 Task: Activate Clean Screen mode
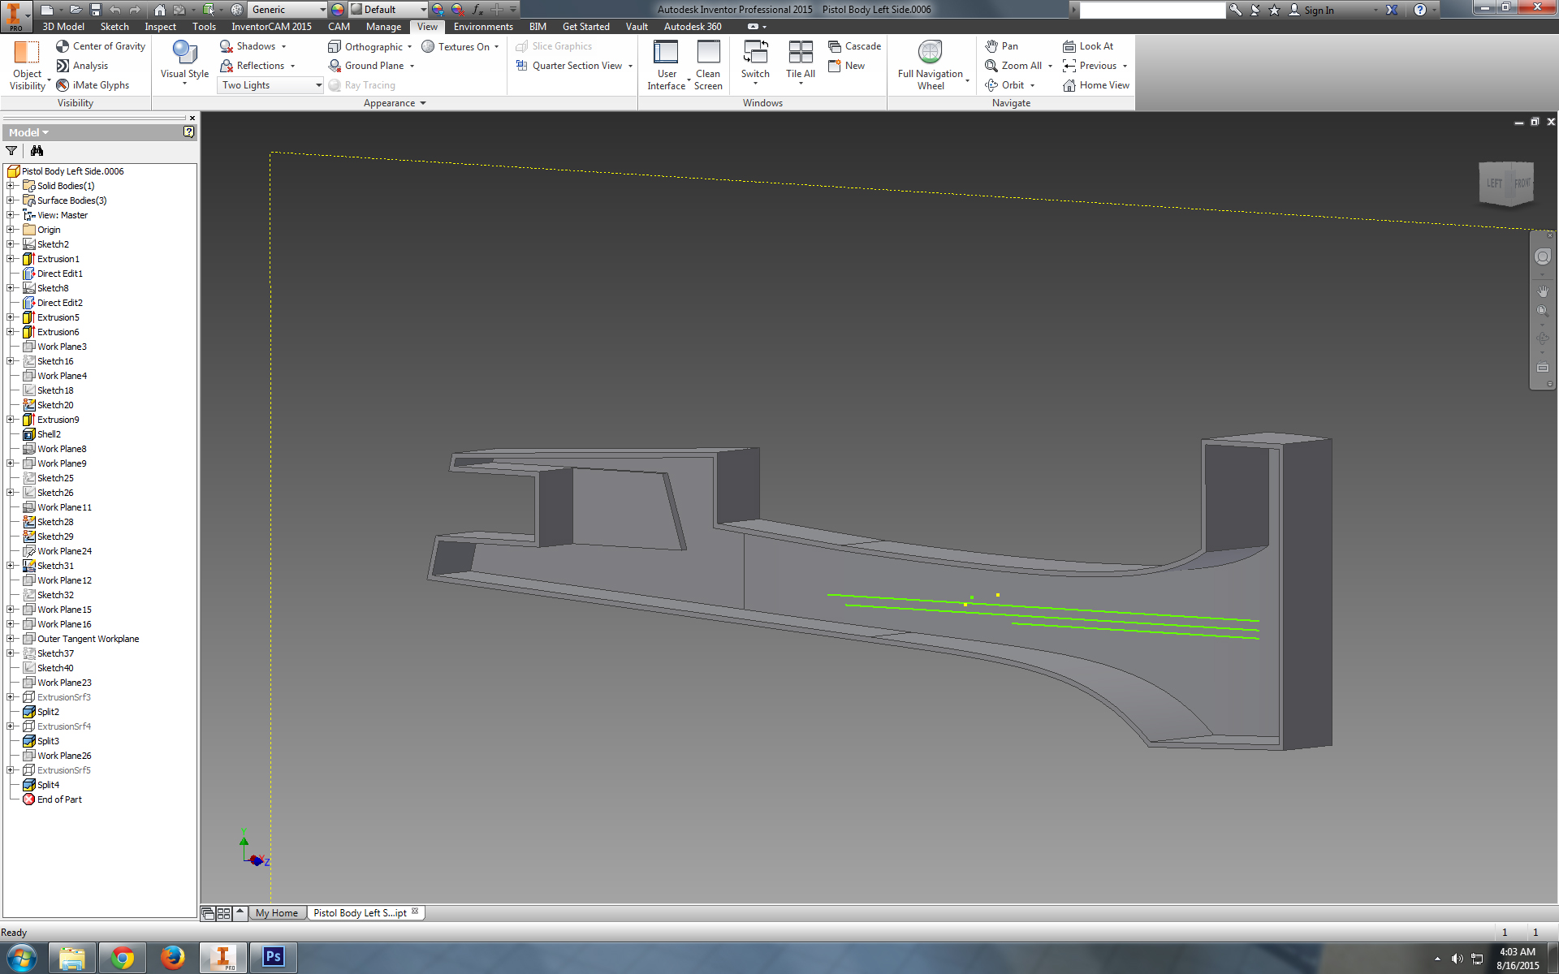pyautogui.click(x=708, y=65)
